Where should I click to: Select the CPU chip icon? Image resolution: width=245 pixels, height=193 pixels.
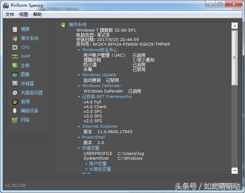click(15, 48)
